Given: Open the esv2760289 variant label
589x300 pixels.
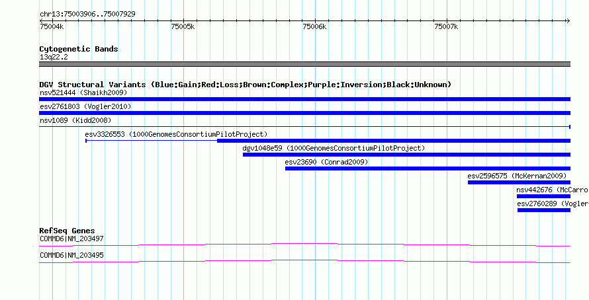Looking at the screenshot, I should pos(553,204).
